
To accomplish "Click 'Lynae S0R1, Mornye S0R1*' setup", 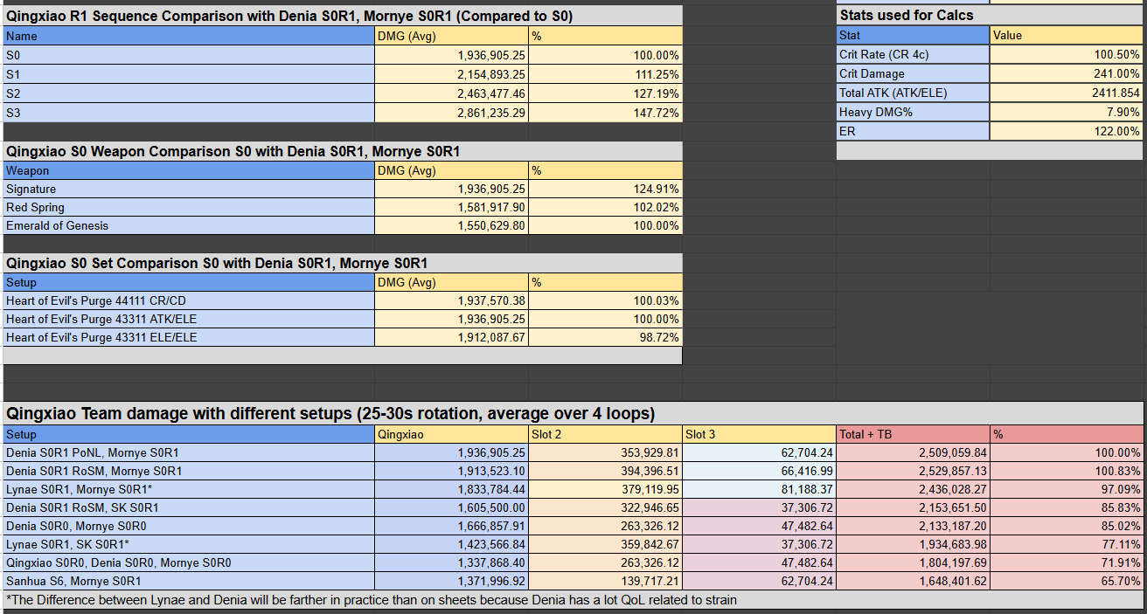I will point(189,489).
